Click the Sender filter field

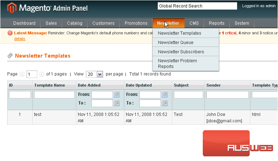pyautogui.click(x=227, y=94)
